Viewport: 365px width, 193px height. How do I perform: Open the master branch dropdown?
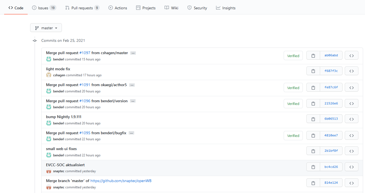pos(46,28)
